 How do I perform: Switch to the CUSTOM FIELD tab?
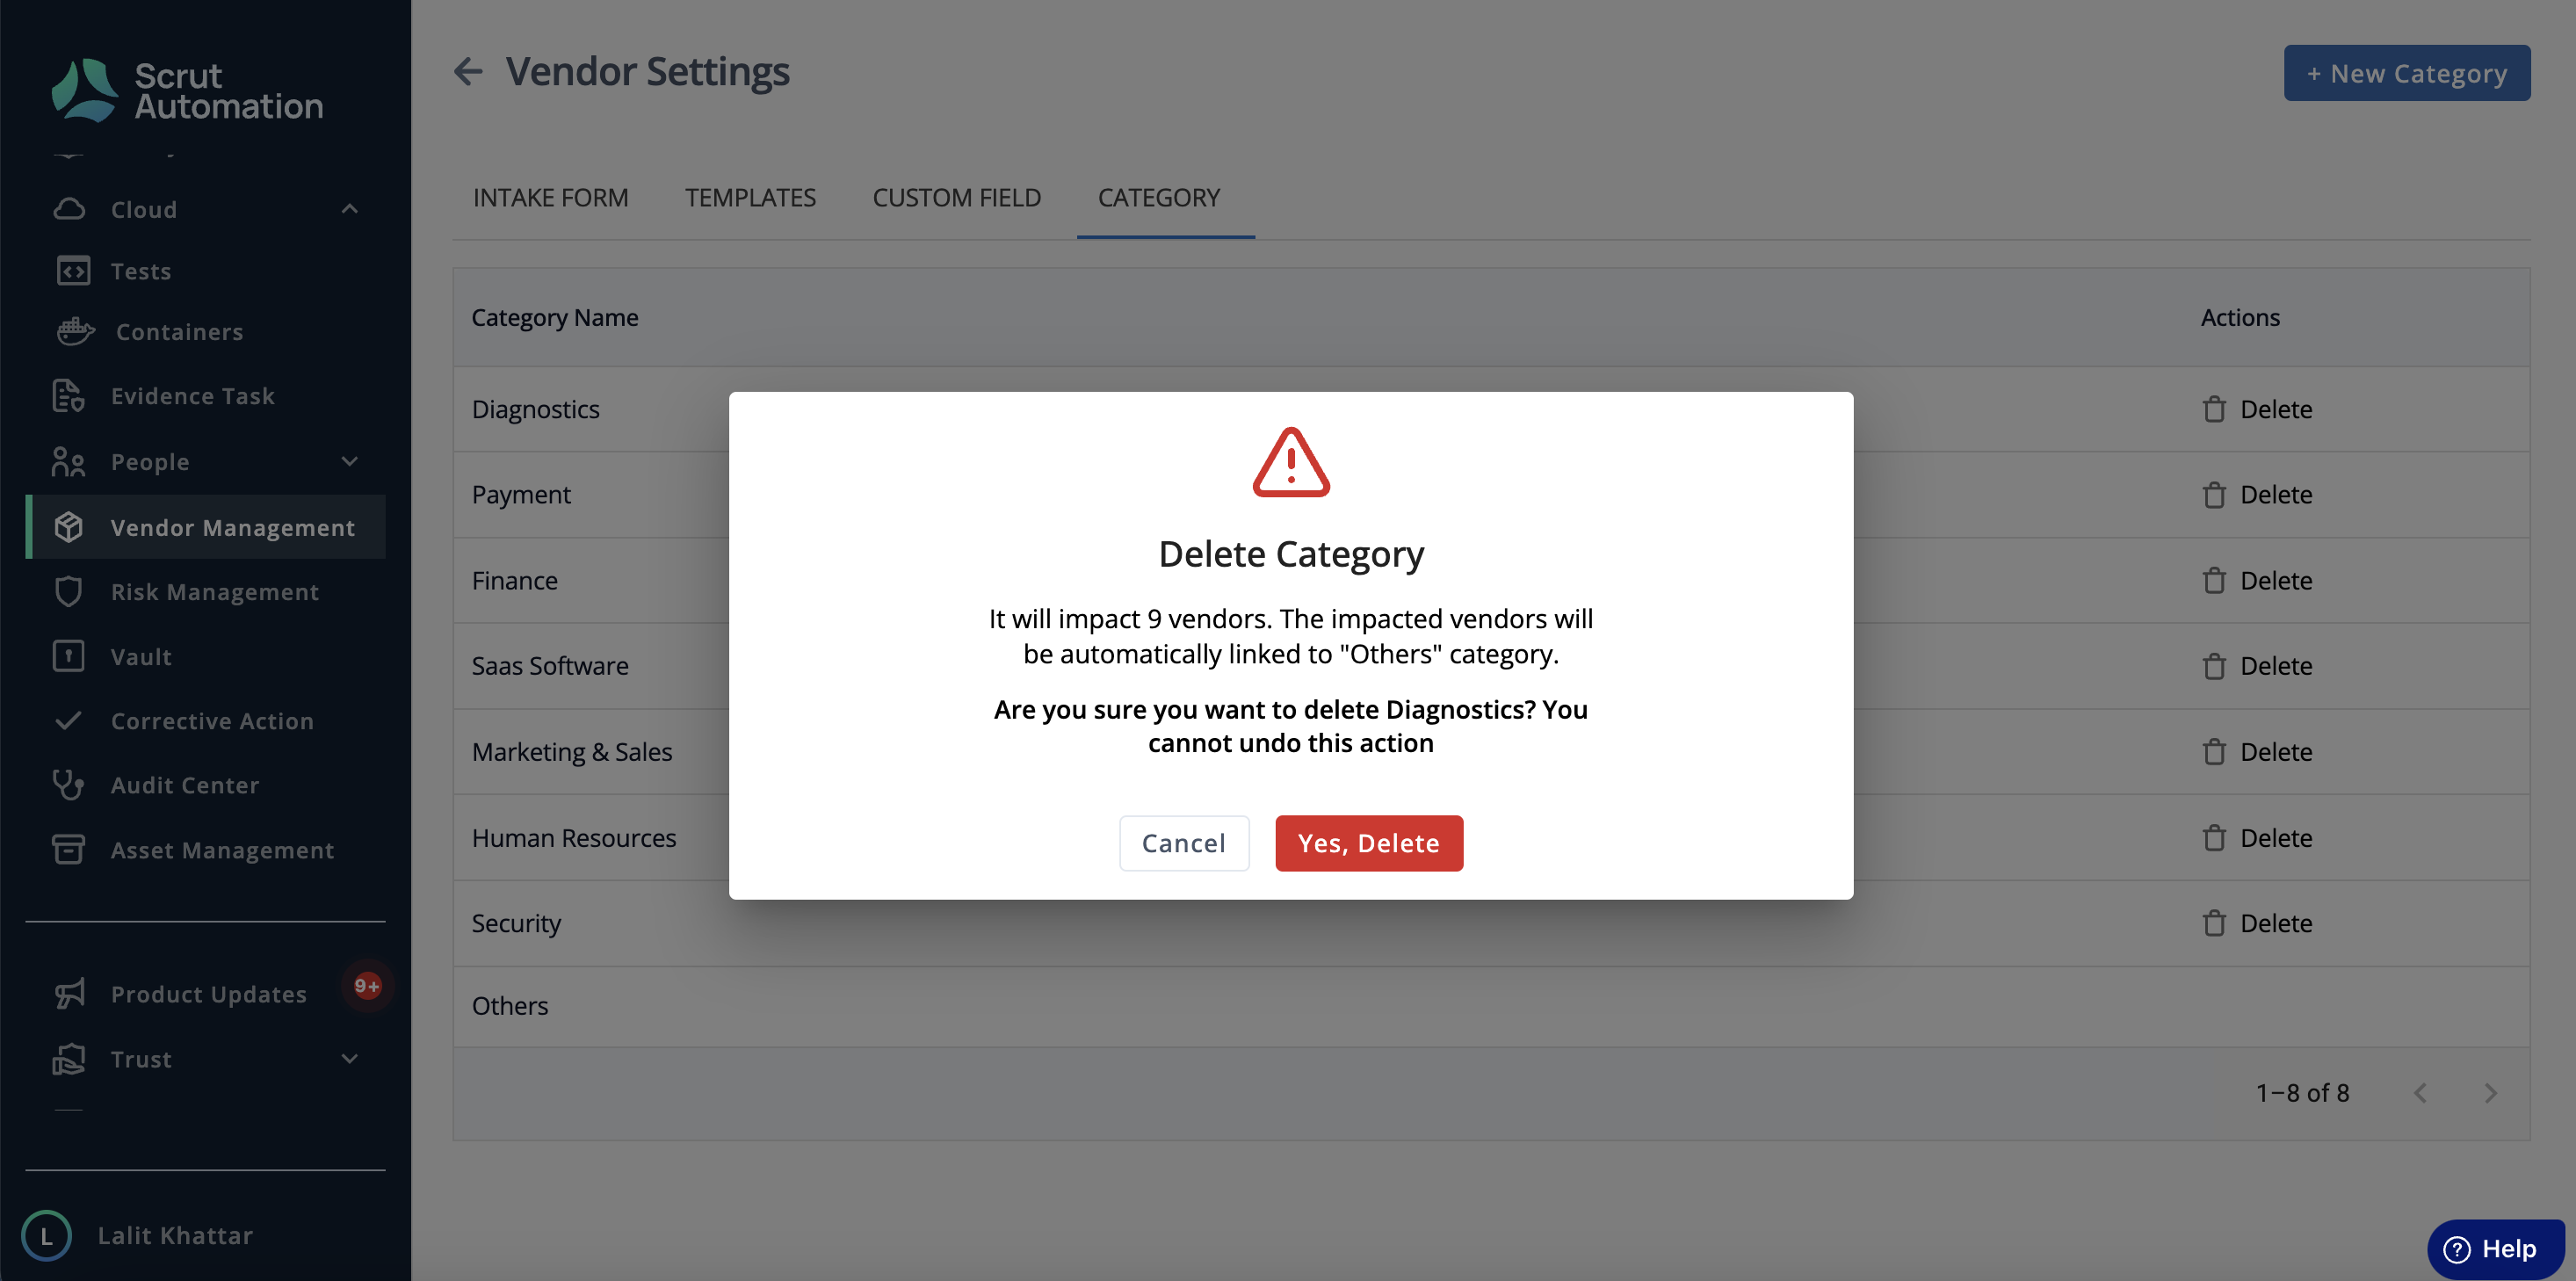(956, 198)
